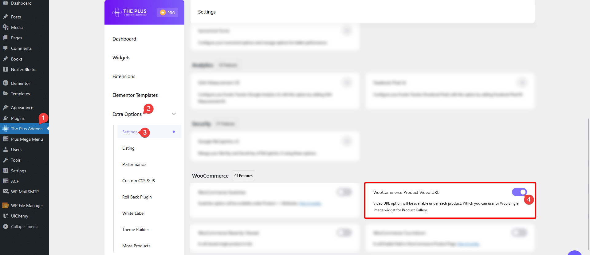The height and width of the screenshot is (255, 590).
Task: Open WP File Manager admin link
Action: (27, 206)
